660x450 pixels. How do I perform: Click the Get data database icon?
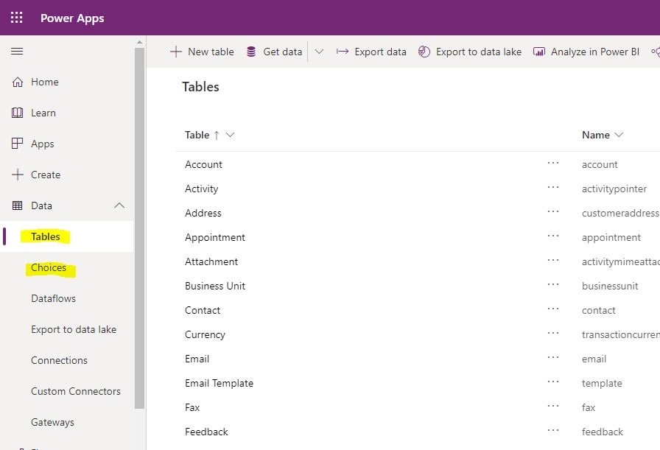point(251,52)
